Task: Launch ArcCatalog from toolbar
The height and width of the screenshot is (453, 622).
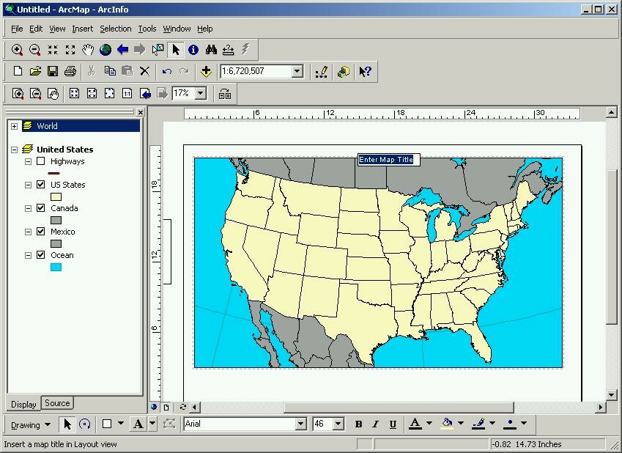Action: [344, 71]
